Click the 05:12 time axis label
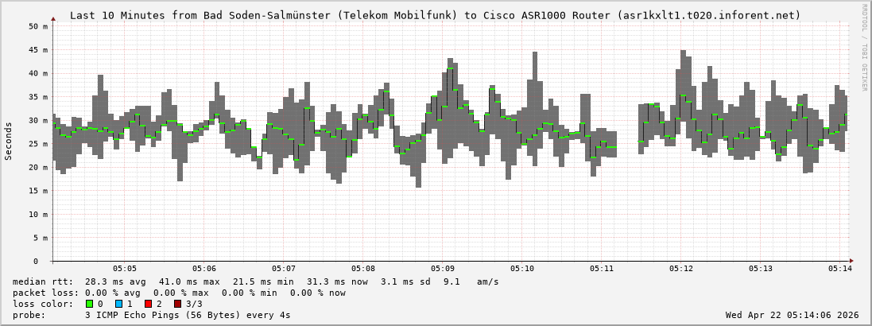The width and height of the screenshot is (872, 326). coord(681,269)
